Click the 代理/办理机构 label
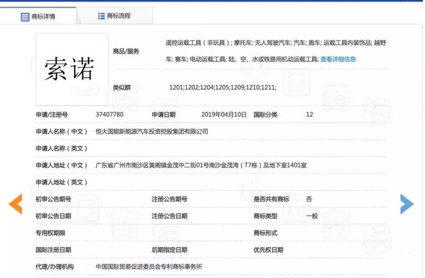 click(55, 267)
